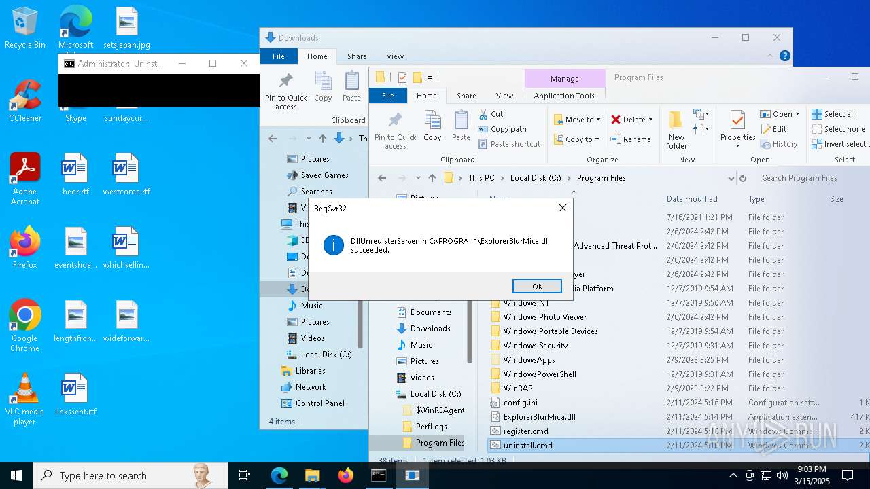Select eventshoe image file on desktop
This screenshot has height=489, width=870.
[x=75, y=248]
